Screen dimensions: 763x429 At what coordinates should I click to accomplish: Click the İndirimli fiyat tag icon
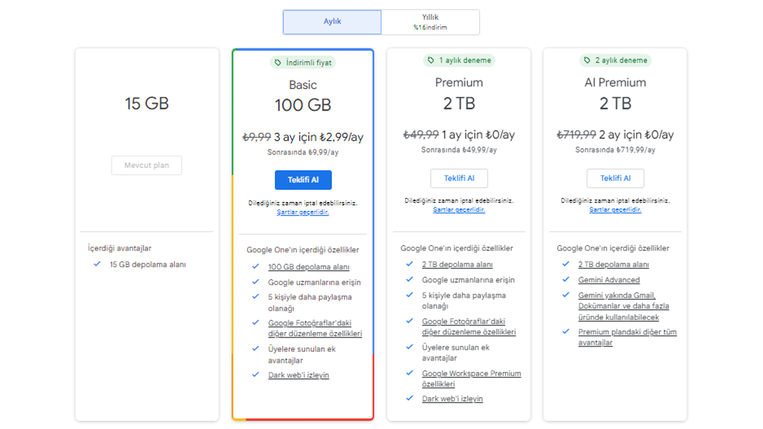pyautogui.click(x=278, y=63)
